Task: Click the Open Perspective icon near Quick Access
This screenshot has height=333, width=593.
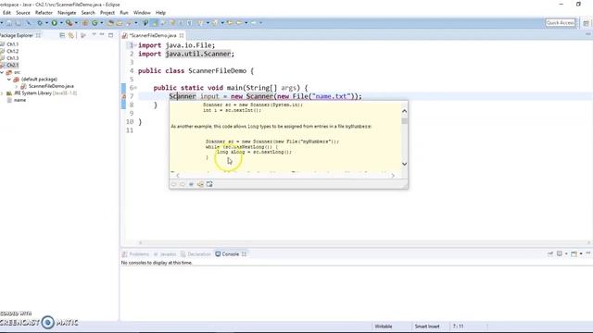Action: (586, 23)
